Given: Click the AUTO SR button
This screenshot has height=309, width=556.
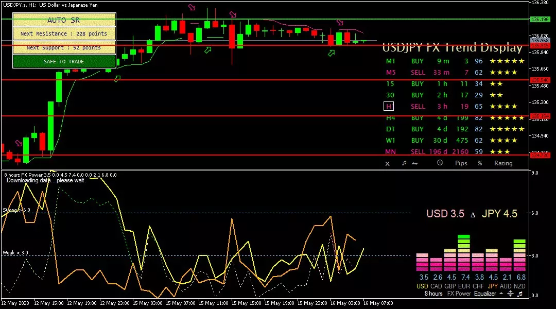Looking at the screenshot, I should pos(64,20).
